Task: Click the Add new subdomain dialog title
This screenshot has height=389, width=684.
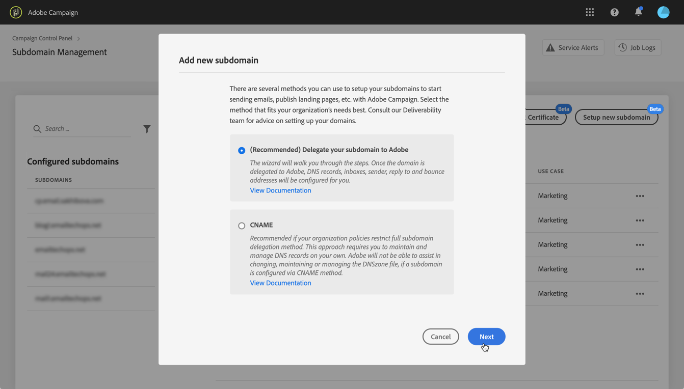Action: (218, 60)
